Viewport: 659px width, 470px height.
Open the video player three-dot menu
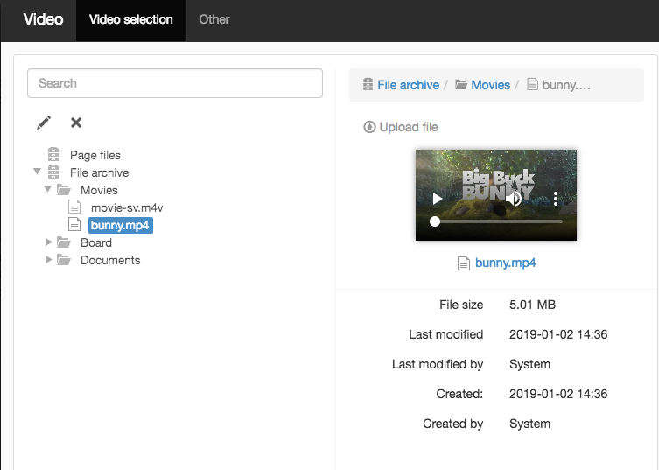(x=556, y=199)
